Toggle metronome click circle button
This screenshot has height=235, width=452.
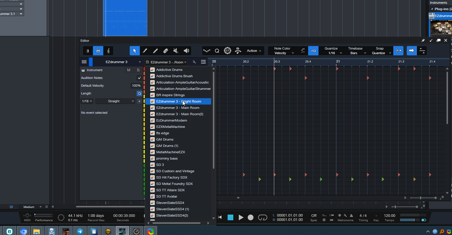pyautogui.click(x=340, y=215)
